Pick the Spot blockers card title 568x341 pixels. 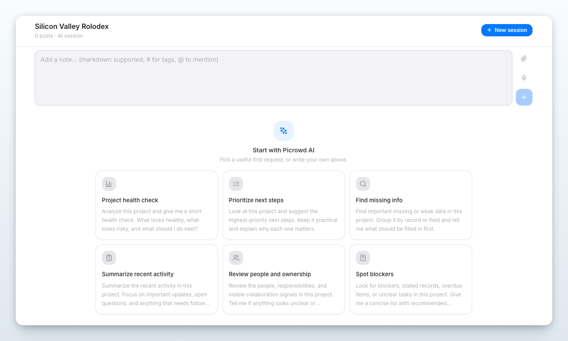click(375, 274)
